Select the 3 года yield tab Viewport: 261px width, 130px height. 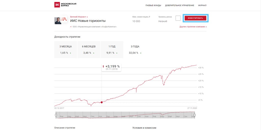135,50
